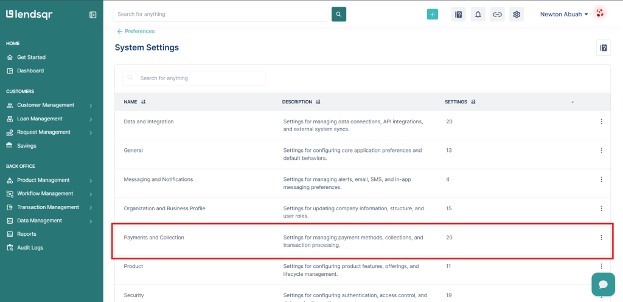Open Newton Abuah user dropdown
The height and width of the screenshot is (302, 623).
click(x=564, y=15)
